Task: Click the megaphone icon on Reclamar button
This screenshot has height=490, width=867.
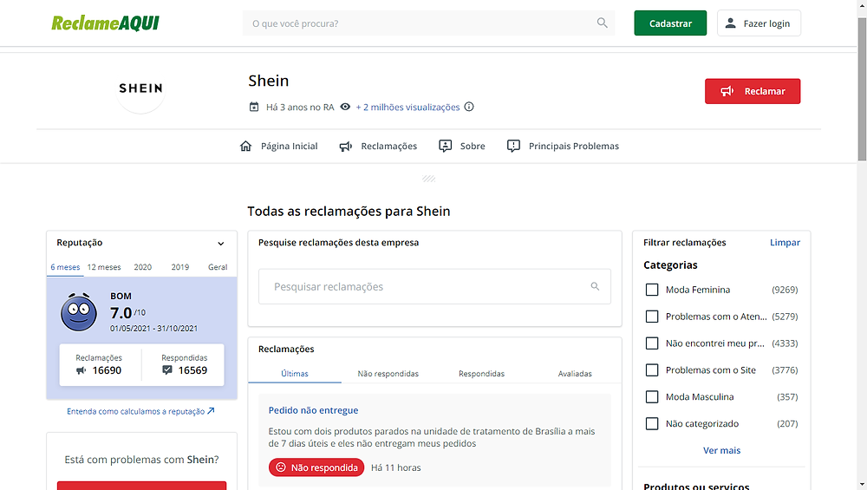Action: pos(727,91)
